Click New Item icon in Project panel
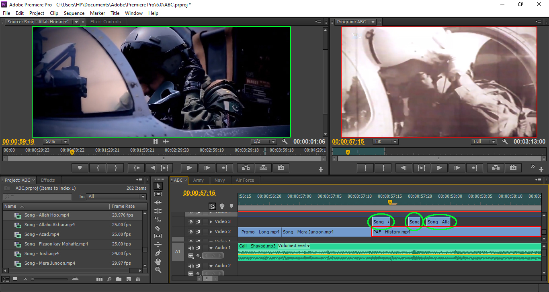The image size is (549, 292). pyautogui.click(x=128, y=279)
